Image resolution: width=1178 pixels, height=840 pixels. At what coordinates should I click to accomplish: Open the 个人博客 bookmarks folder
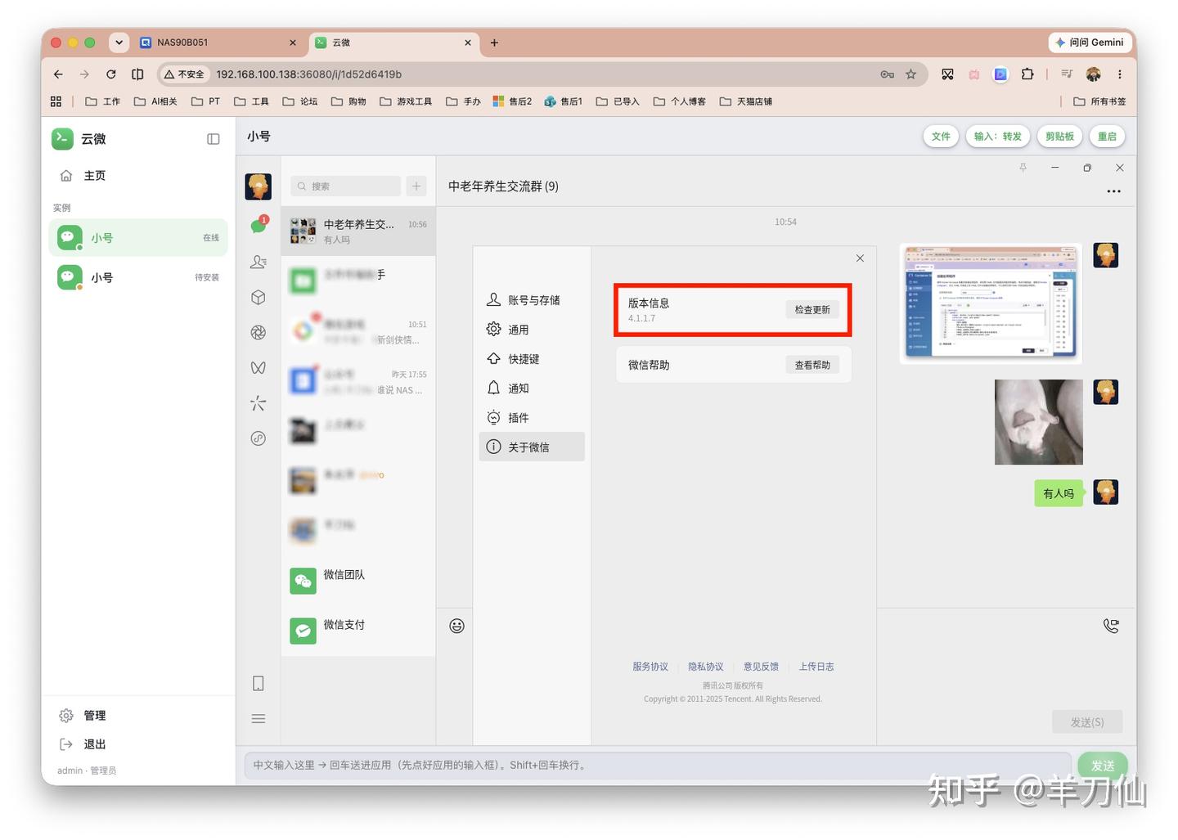679,101
